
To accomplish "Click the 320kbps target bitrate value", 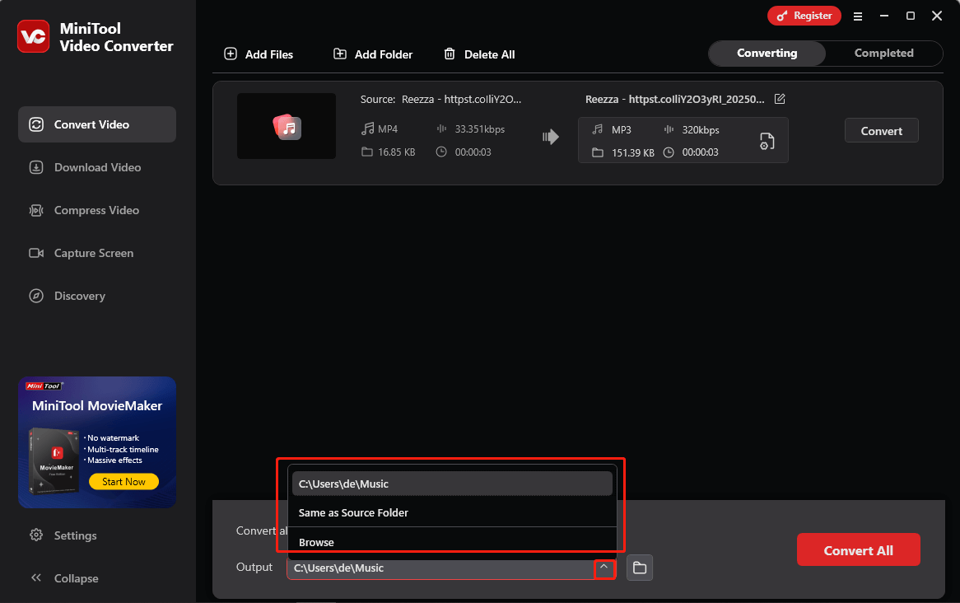I will (701, 130).
